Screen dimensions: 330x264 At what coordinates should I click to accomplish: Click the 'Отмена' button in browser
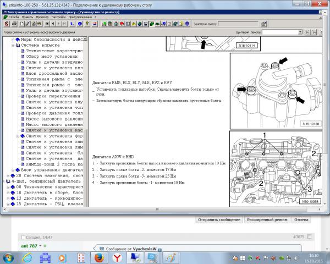click(301, 219)
